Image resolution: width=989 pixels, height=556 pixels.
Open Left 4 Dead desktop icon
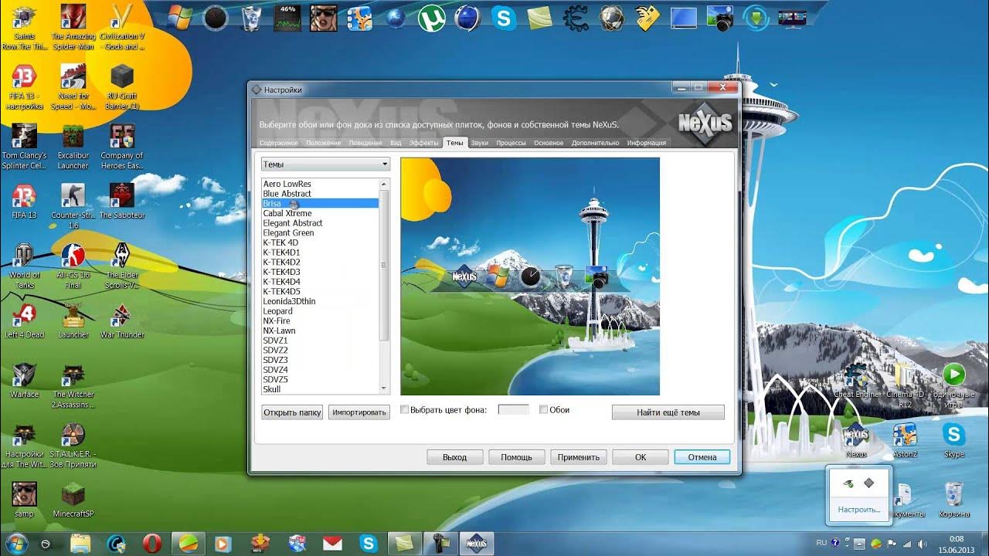pyautogui.click(x=25, y=322)
